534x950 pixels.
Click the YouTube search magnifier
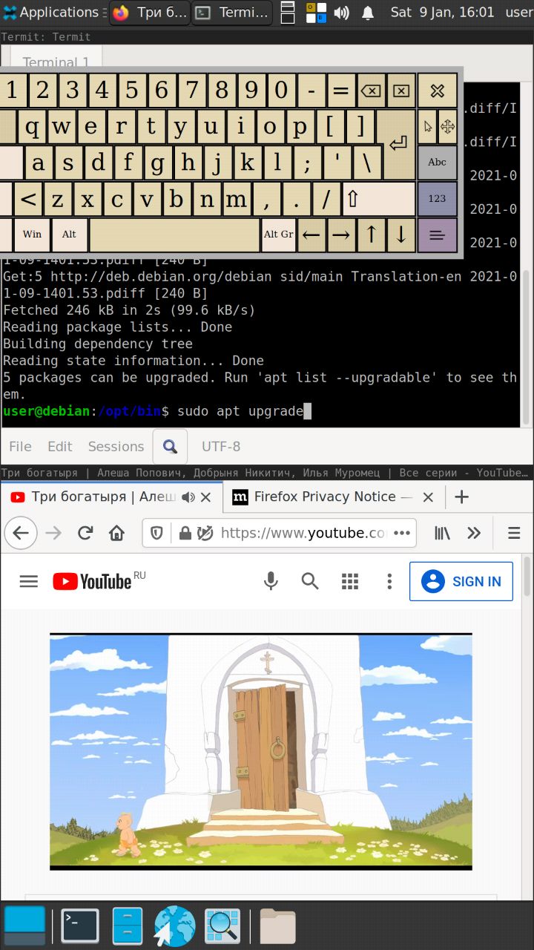pyautogui.click(x=310, y=581)
